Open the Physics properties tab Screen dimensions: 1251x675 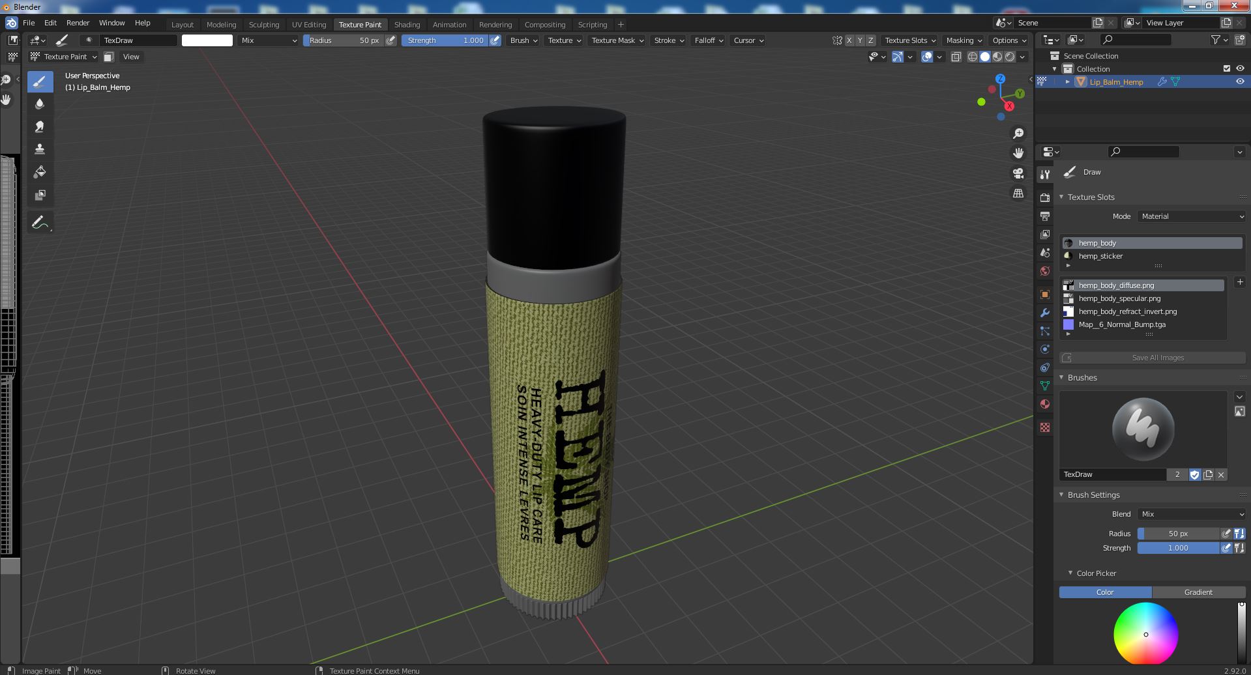coord(1045,349)
